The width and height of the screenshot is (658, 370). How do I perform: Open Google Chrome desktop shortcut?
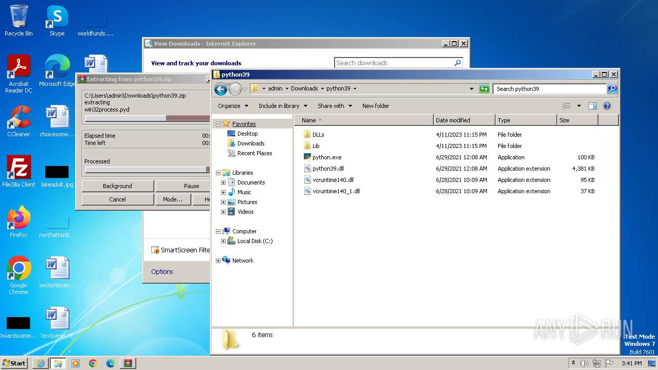coord(19,275)
